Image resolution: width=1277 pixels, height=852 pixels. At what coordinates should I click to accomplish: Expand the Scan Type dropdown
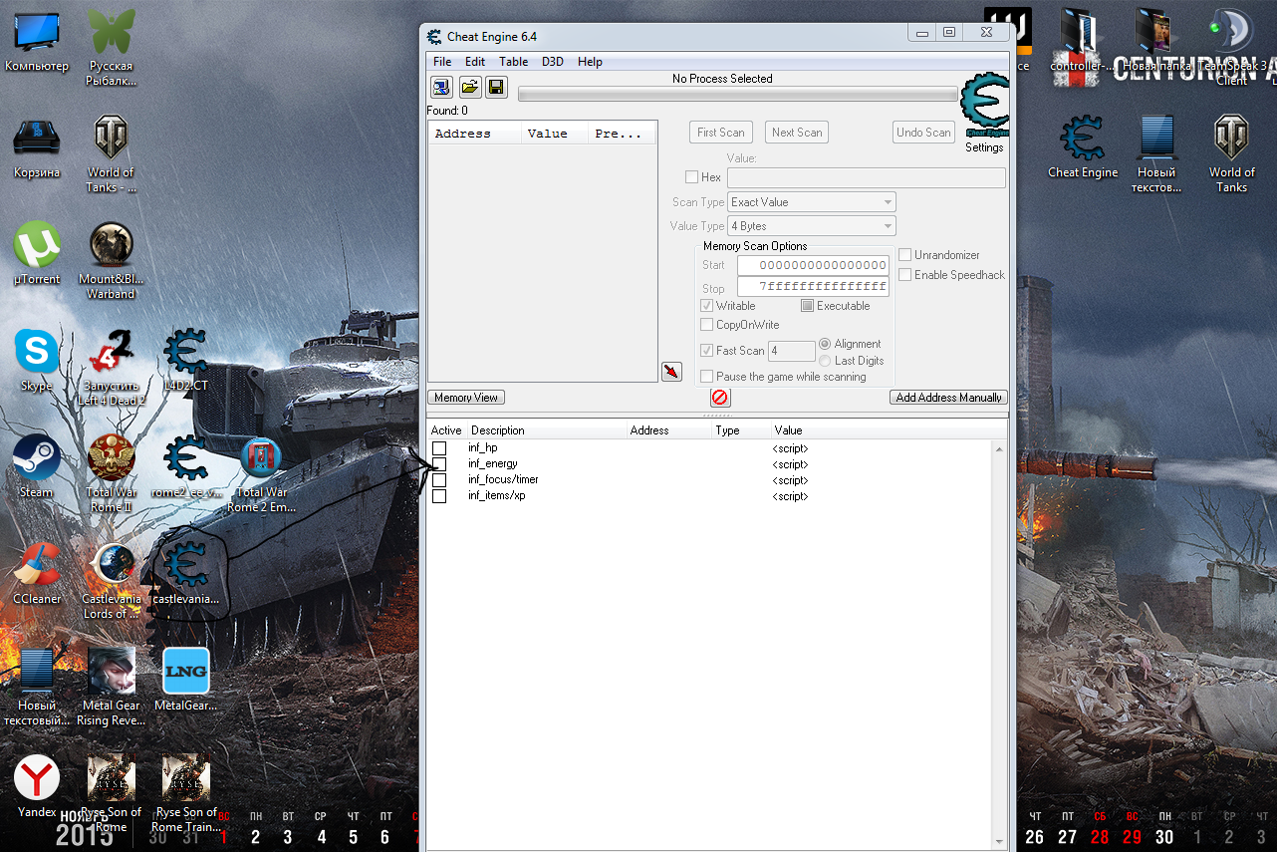812,202
